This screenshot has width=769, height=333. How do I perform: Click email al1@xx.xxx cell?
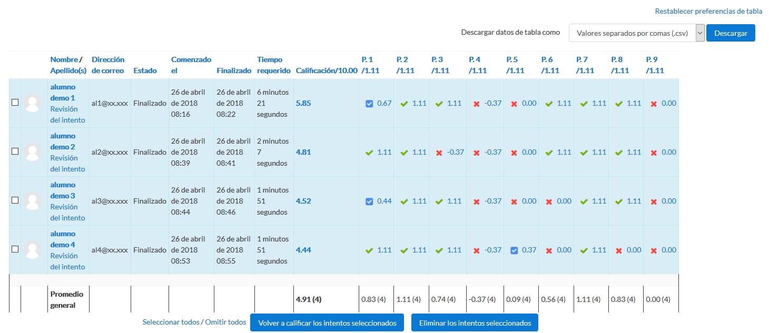point(110,103)
